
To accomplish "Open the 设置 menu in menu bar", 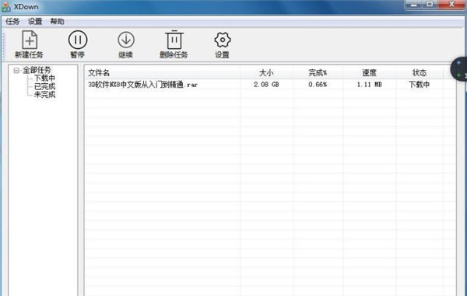I will [35, 22].
